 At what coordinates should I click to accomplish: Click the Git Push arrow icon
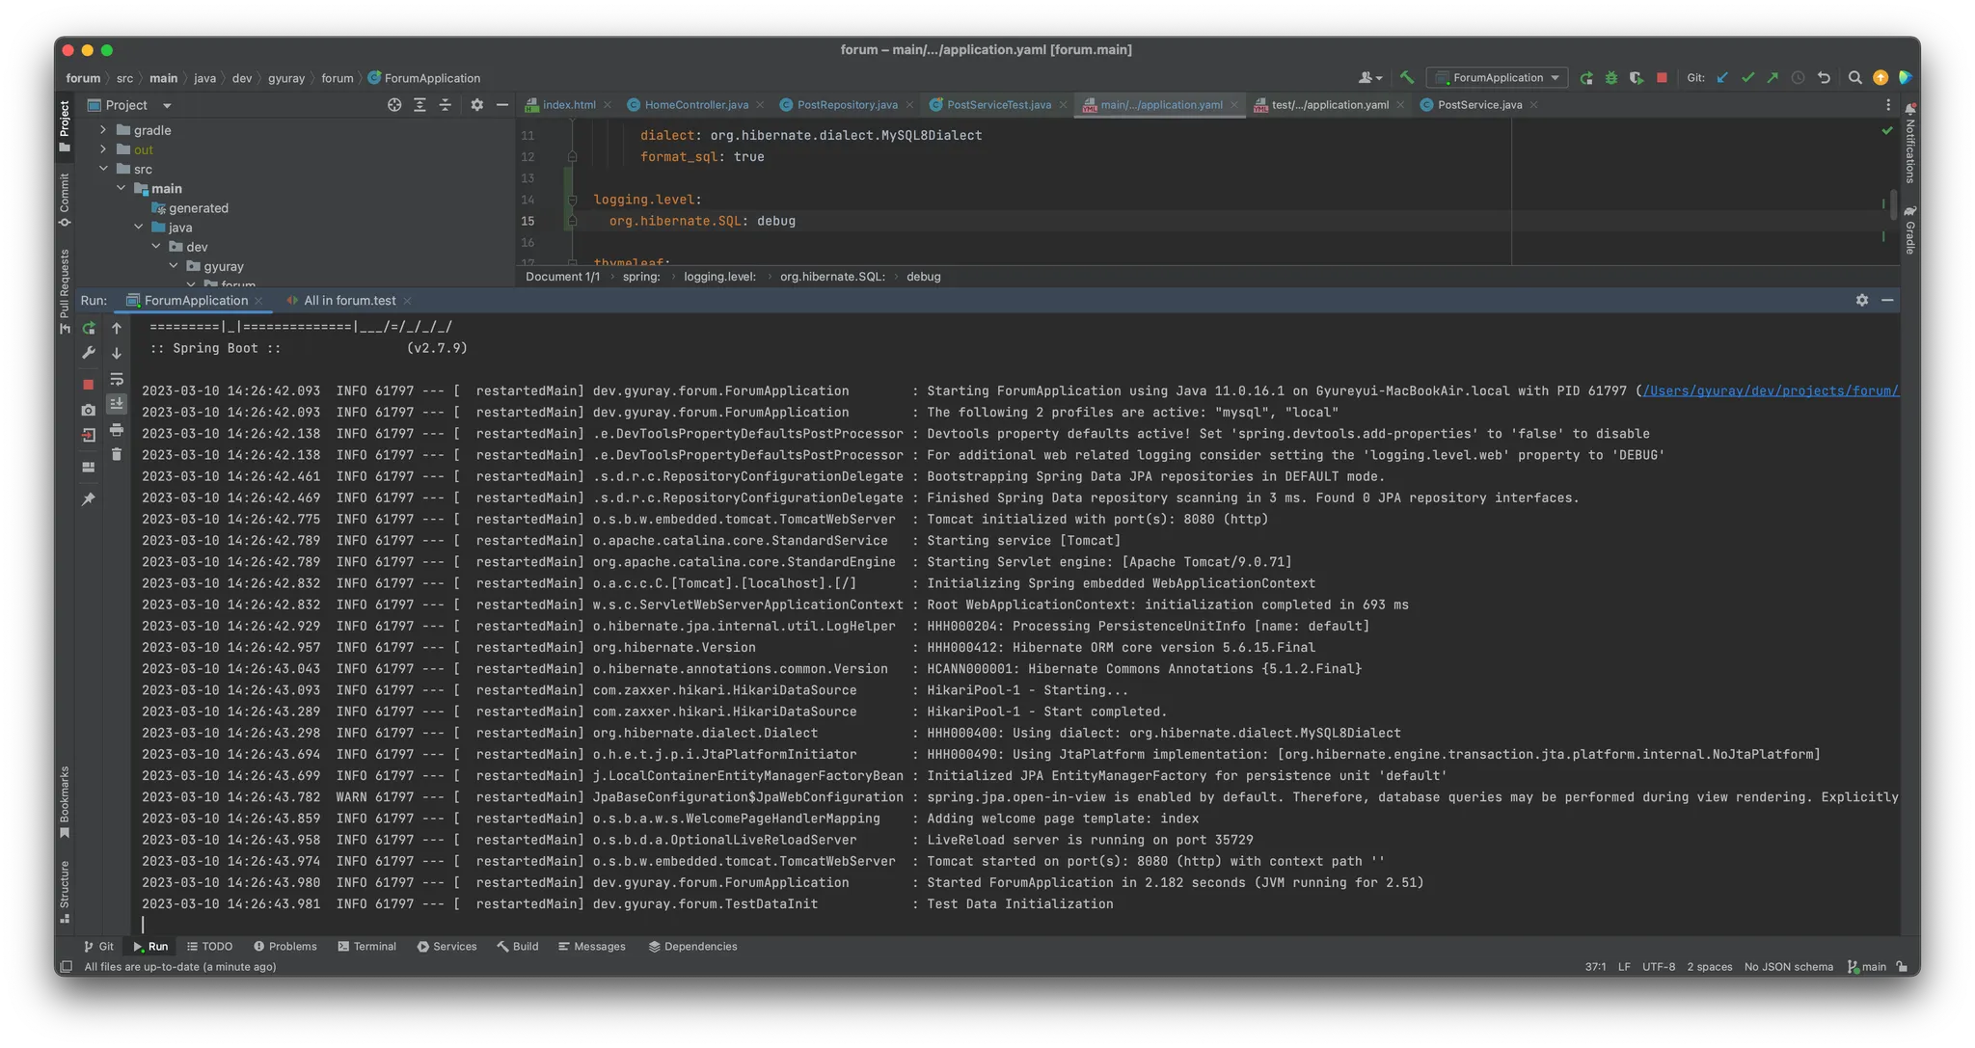point(1772,78)
